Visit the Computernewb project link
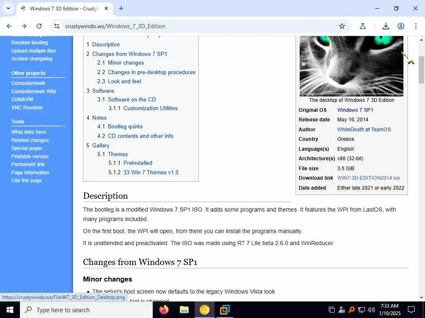 (28, 83)
